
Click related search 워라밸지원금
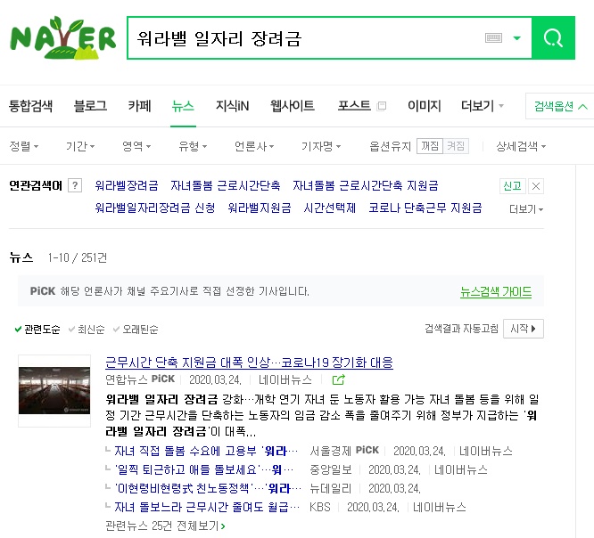pyautogui.click(x=260, y=208)
